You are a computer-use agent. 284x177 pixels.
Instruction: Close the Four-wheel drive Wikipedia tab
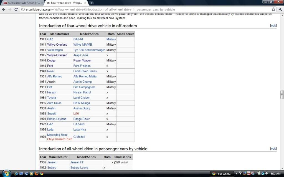[85, 3]
